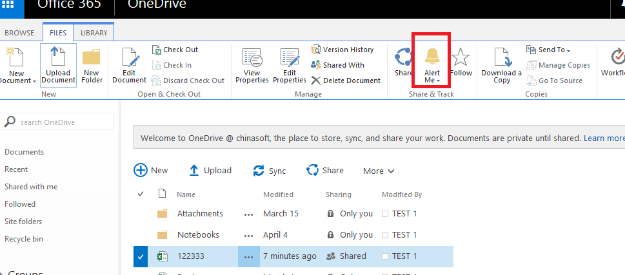The height and width of the screenshot is (275, 625).
Task: Open Version History from the ribbon
Action: tap(342, 50)
